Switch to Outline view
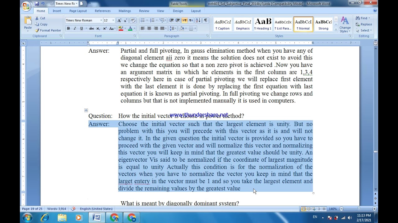This screenshot has height=223, width=398. pos(319,209)
